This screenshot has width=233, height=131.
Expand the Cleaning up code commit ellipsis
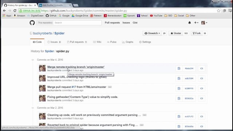coord(145,115)
